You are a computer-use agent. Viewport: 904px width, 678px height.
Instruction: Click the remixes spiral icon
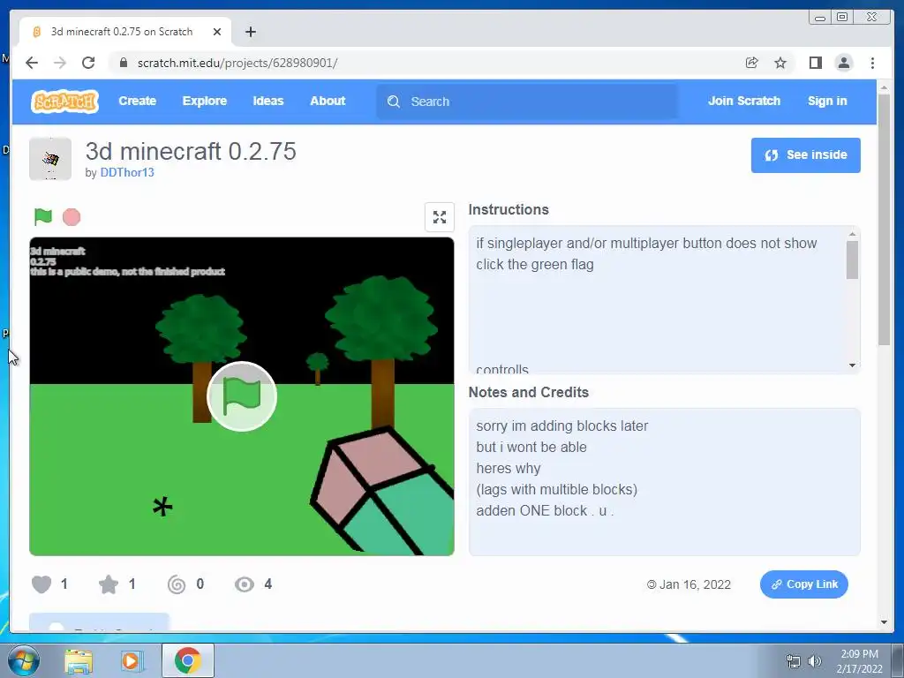coord(177,584)
